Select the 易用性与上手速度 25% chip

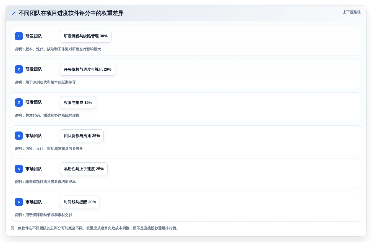tap(84, 169)
